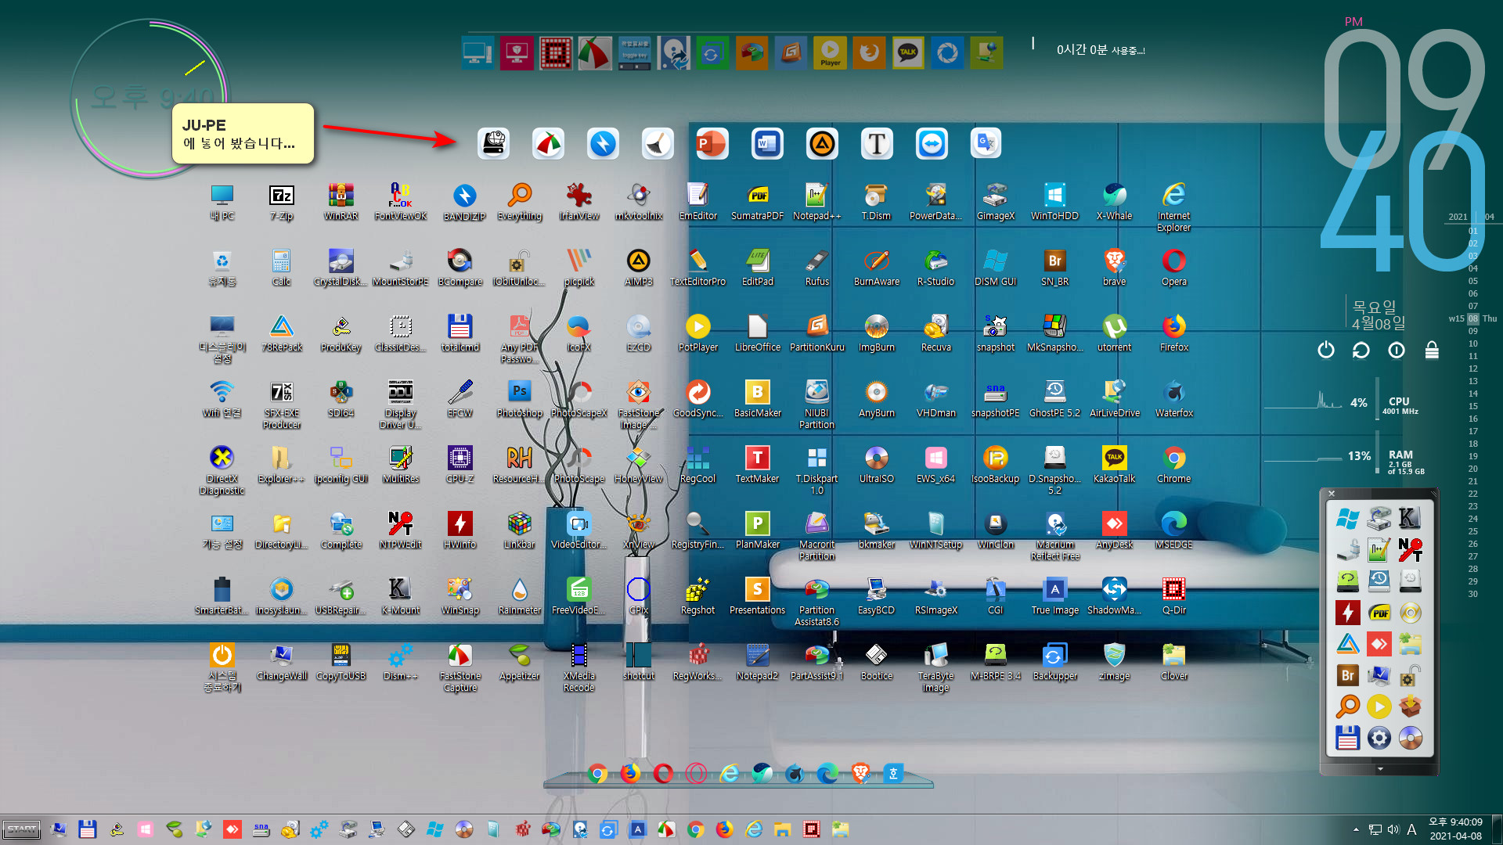This screenshot has height=845, width=1503.
Task: Open the Firefox desktop icon
Action: pos(1173,333)
